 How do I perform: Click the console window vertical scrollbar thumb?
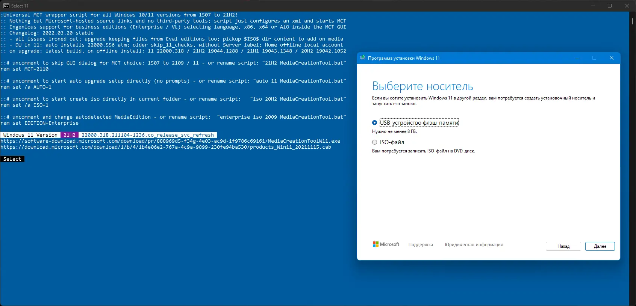633,21
